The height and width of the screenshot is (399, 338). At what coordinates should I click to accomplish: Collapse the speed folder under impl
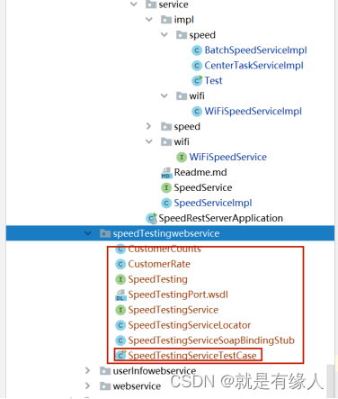[165, 35]
